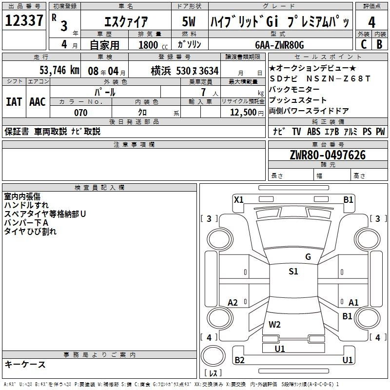Select the G windshield marker on diagram
Viewport: 390px width, 390px height.
pyautogui.click(x=308, y=257)
